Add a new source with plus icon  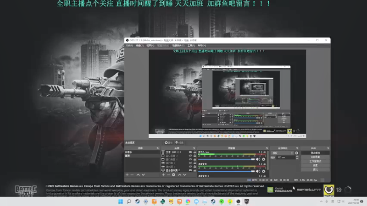(164, 175)
